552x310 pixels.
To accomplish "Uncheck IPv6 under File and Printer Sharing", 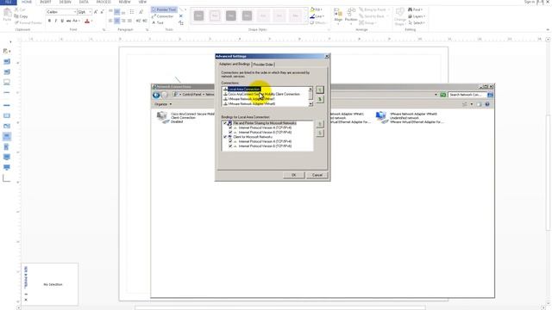I will pos(230,133).
